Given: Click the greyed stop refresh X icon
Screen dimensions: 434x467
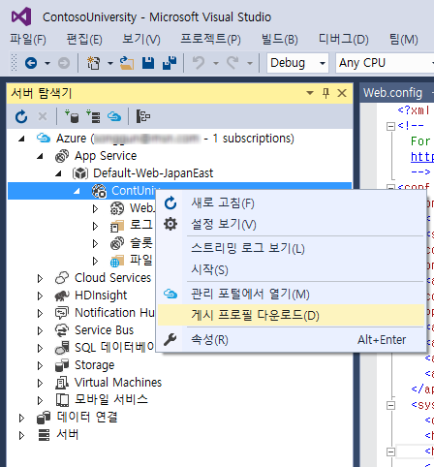Looking at the screenshot, I should pyautogui.click(x=43, y=116).
